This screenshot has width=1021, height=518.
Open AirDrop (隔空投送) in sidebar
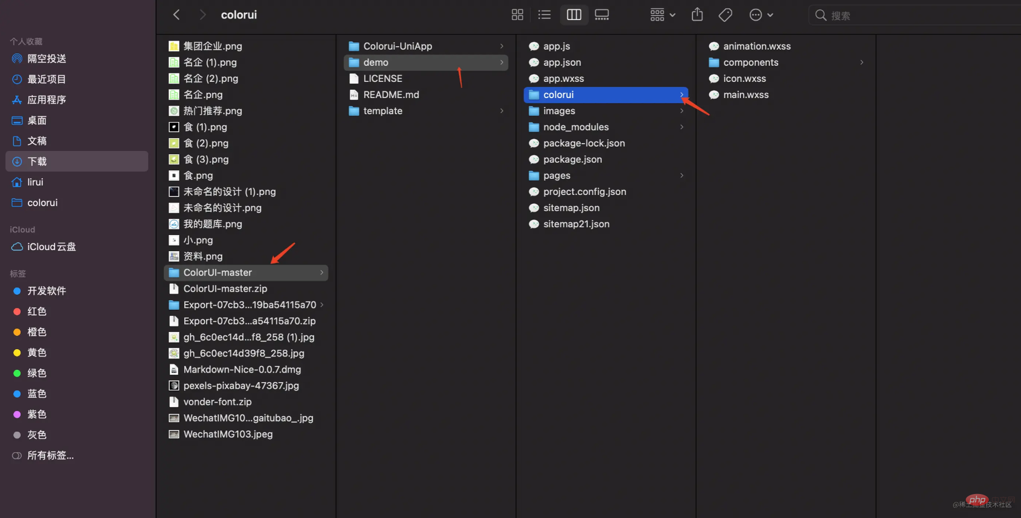pyautogui.click(x=77, y=58)
